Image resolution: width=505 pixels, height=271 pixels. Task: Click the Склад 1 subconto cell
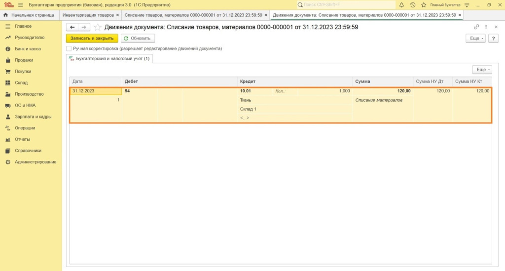295,109
